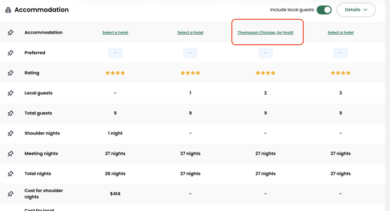
Task: Open the Details dropdown
Action: (356, 10)
